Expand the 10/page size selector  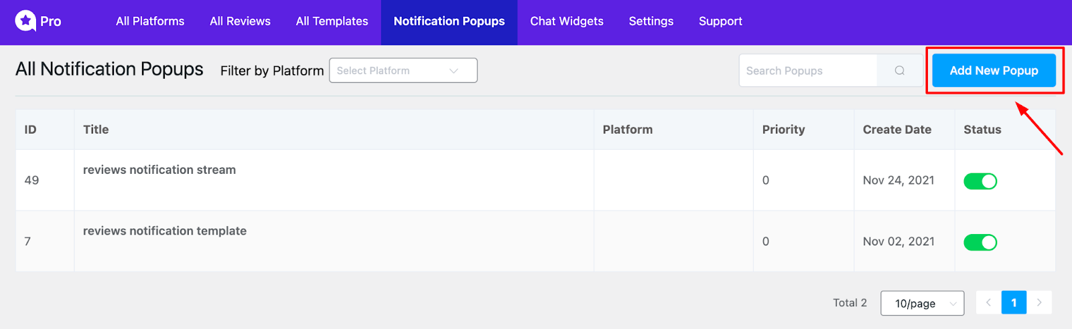[x=922, y=303]
